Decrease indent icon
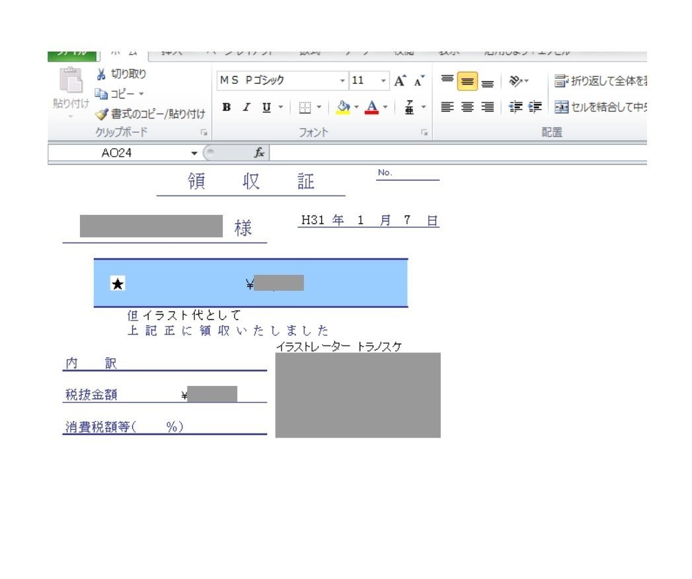Image resolution: width=692 pixels, height=579 pixels. [x=515, y=107]
